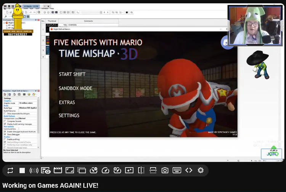Click the magnifier icon in second toolbar row

[x=6, y=17]
